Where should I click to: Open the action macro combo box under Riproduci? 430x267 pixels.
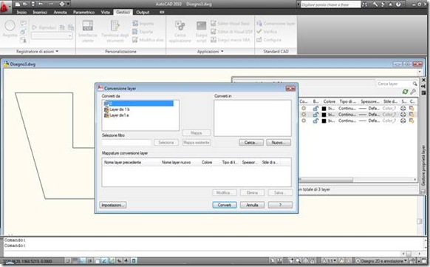(52, 36)
